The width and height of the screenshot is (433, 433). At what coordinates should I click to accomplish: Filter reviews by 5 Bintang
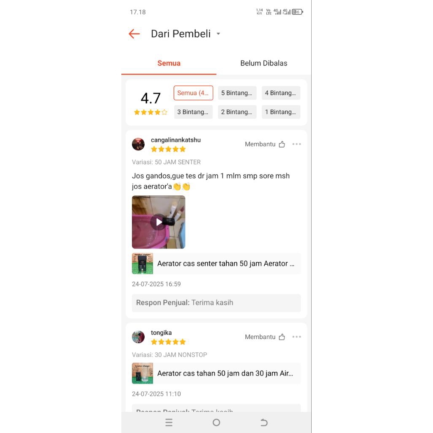click(237, 93)
